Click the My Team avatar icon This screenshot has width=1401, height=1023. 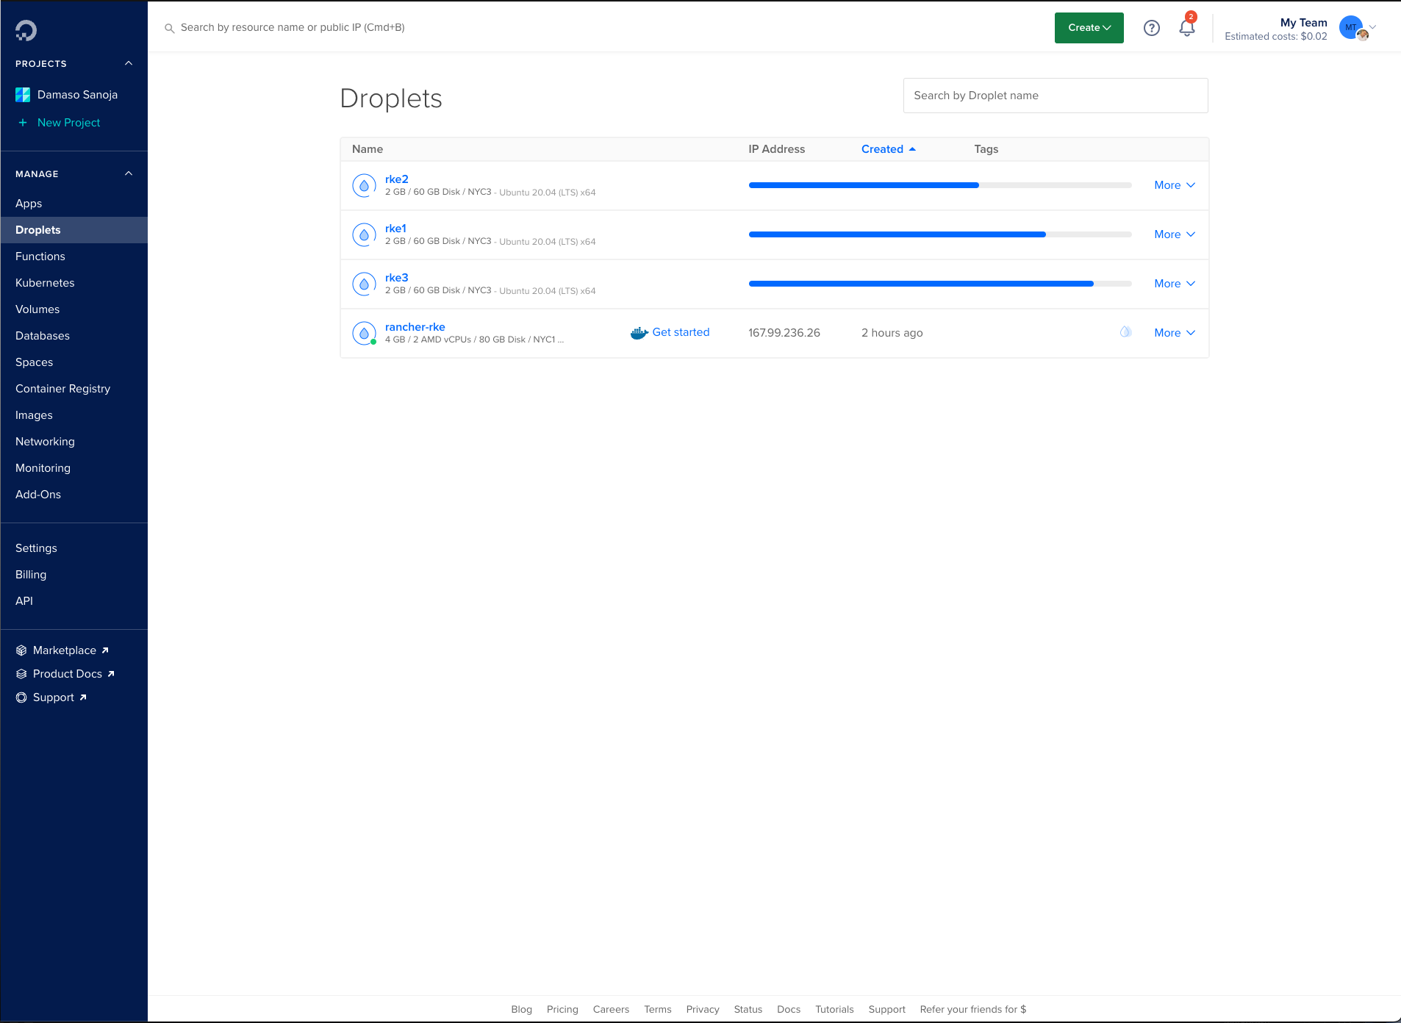[x=1352, y=28]
